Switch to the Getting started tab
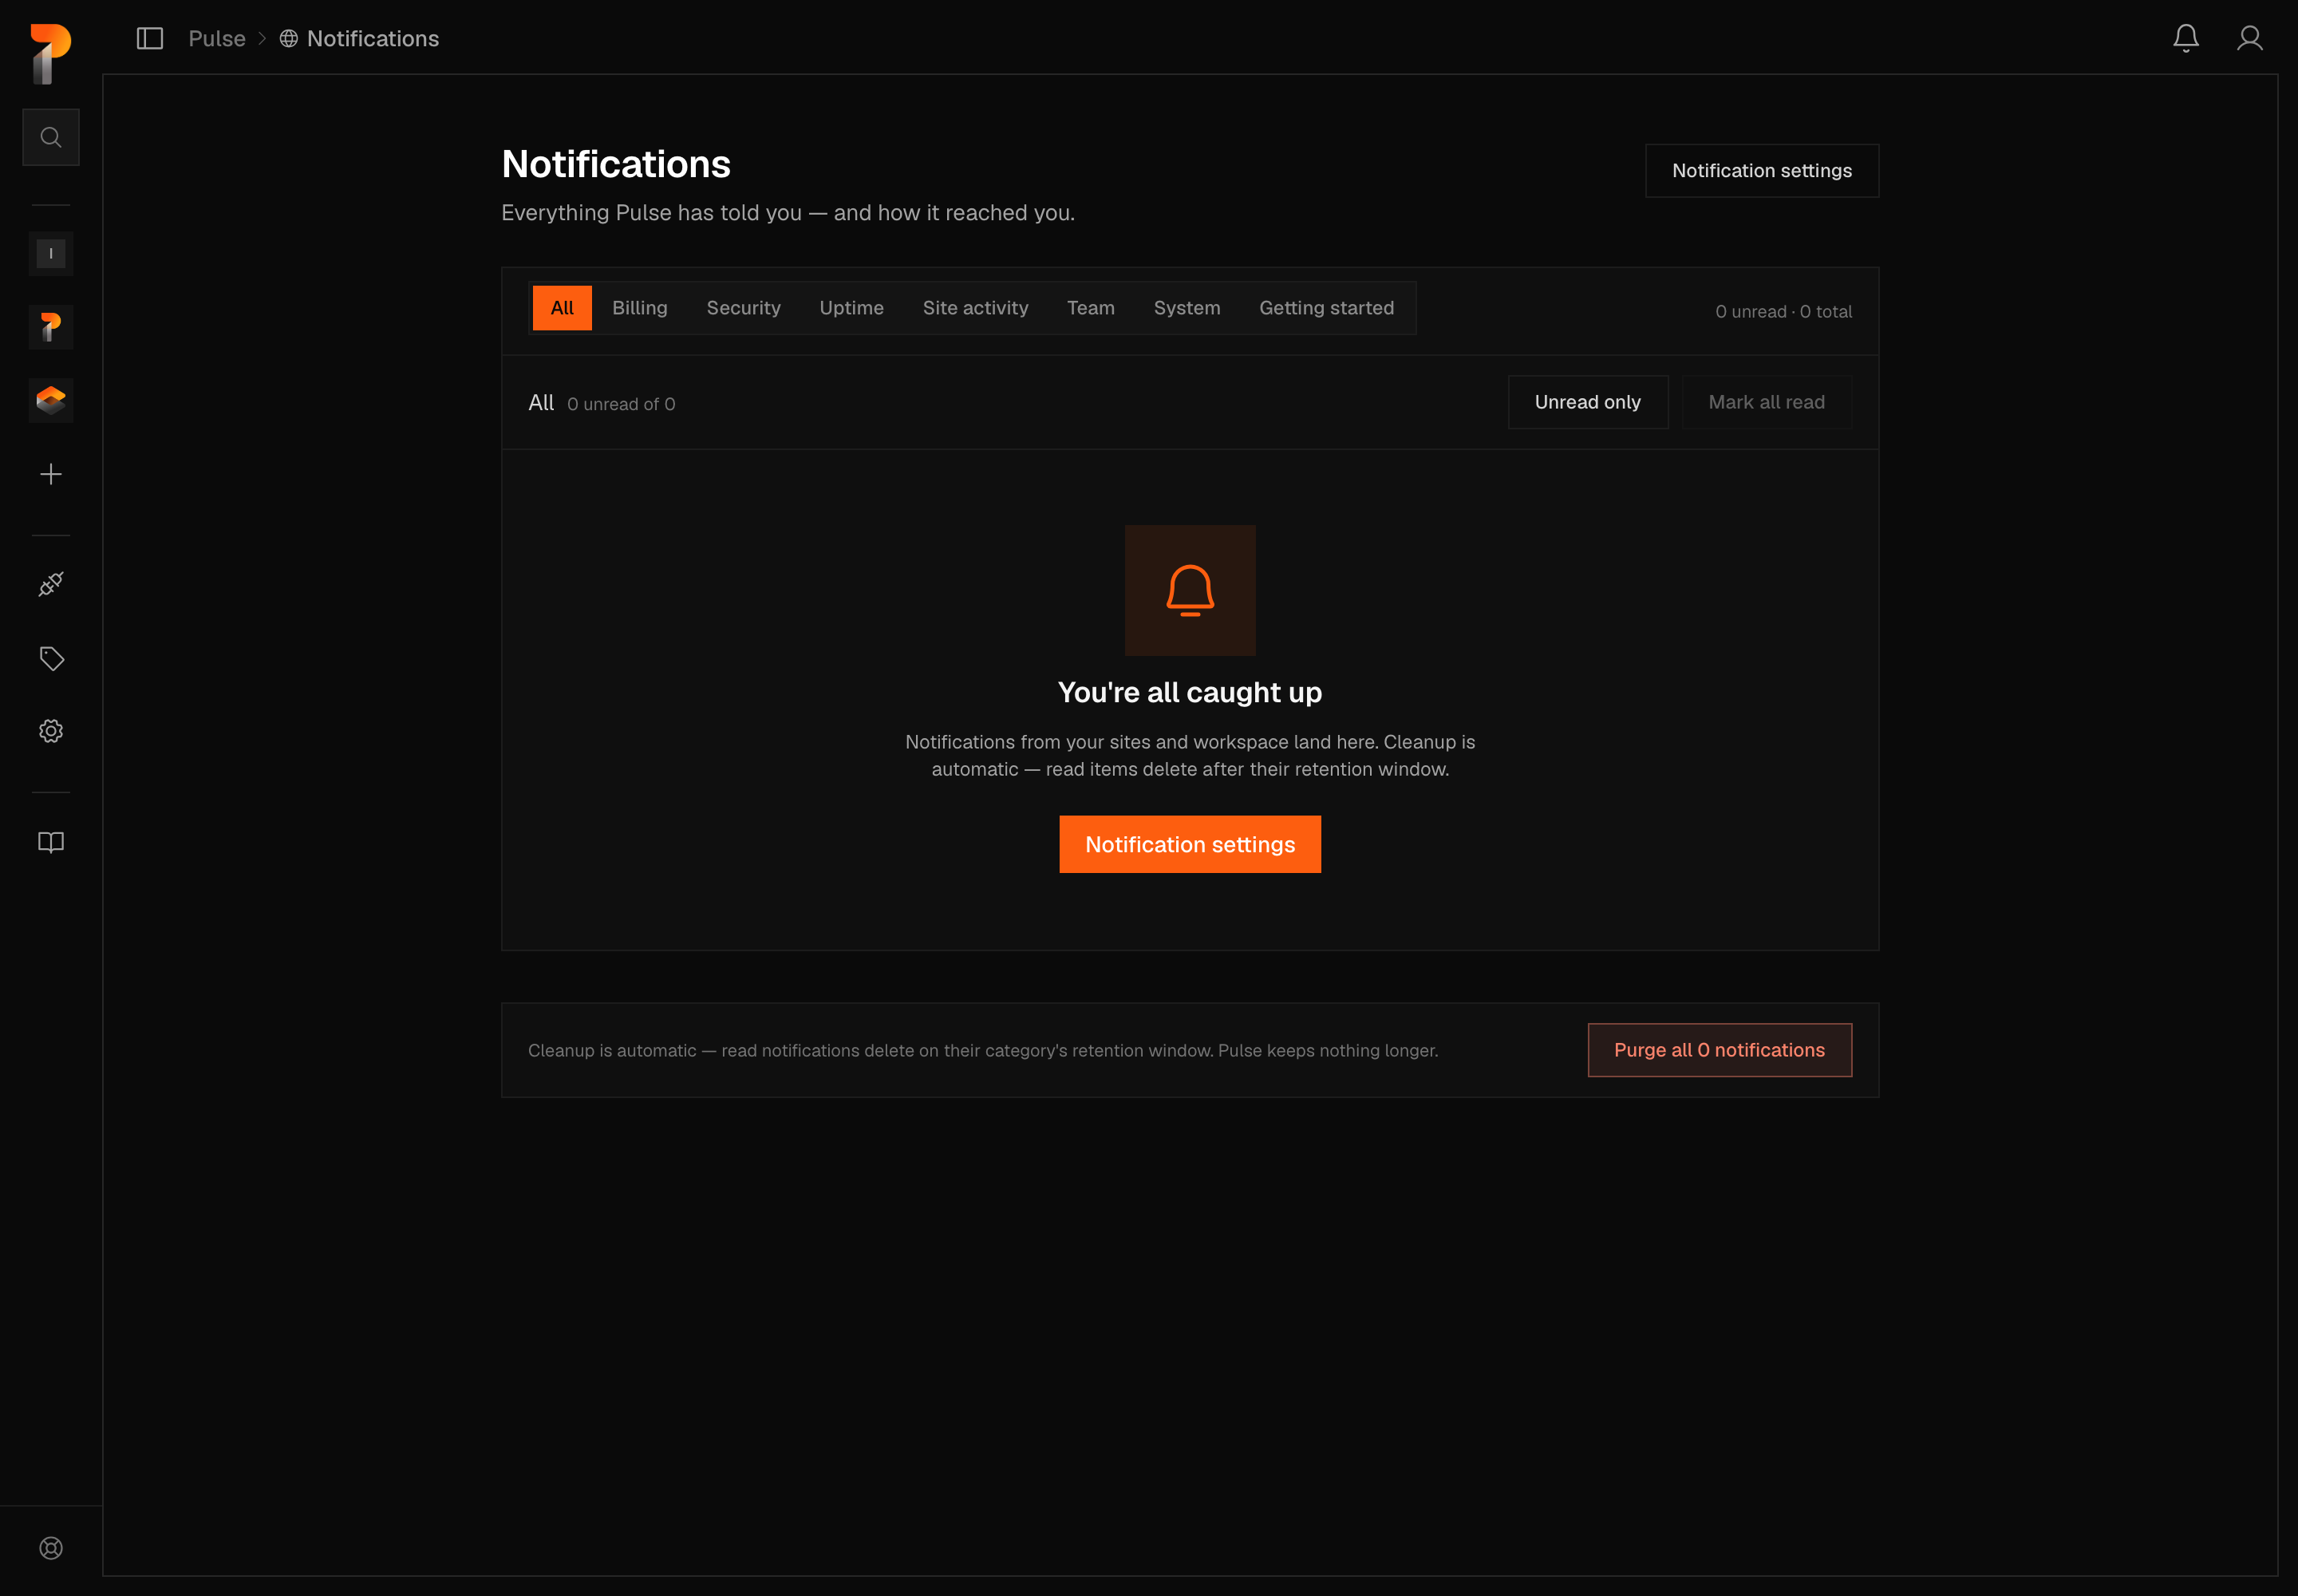This screenshot has height=1596, width=2298. pos(1327,308)
